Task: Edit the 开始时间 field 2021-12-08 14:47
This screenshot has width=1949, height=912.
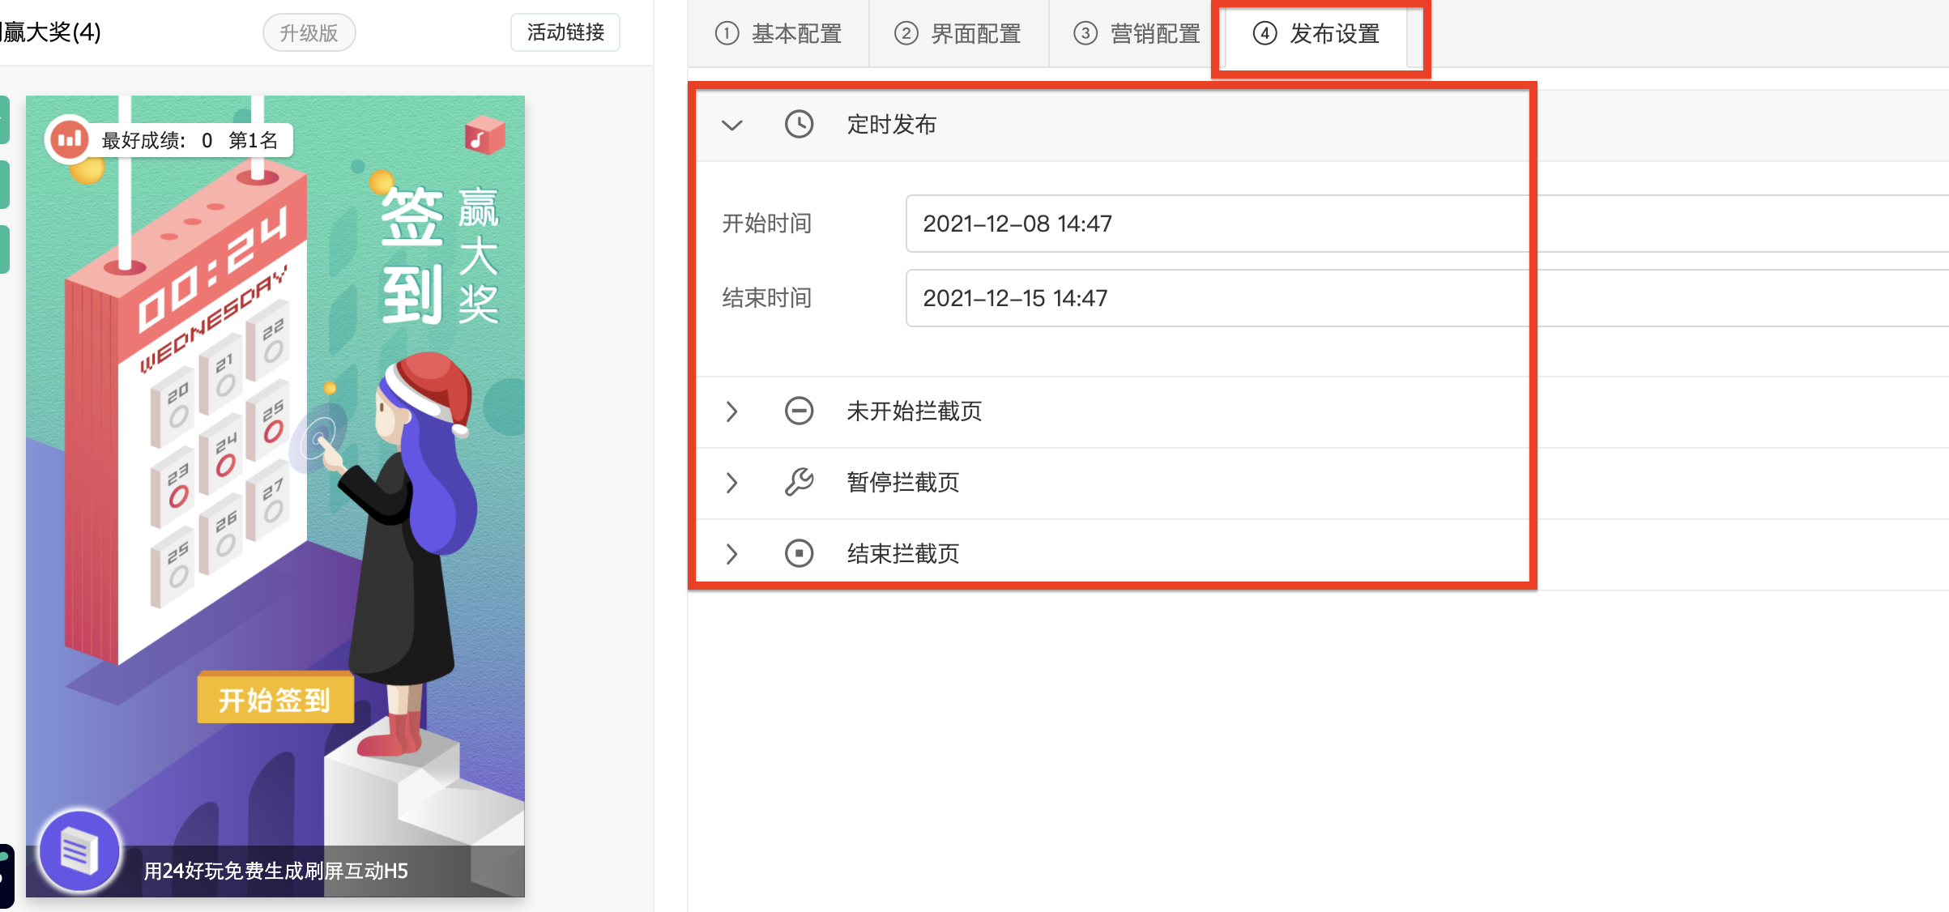Action: (x=1427, y=224)
